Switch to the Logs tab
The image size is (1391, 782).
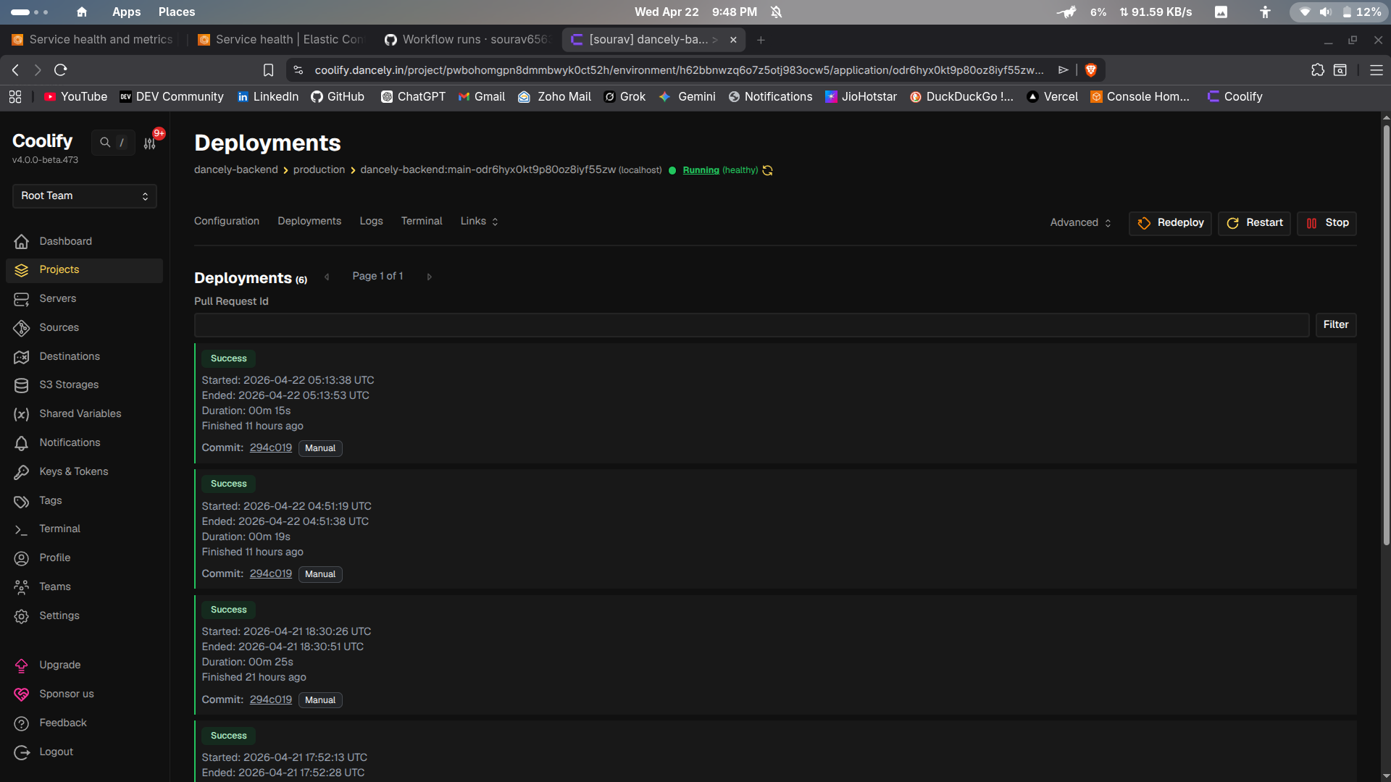371,222
